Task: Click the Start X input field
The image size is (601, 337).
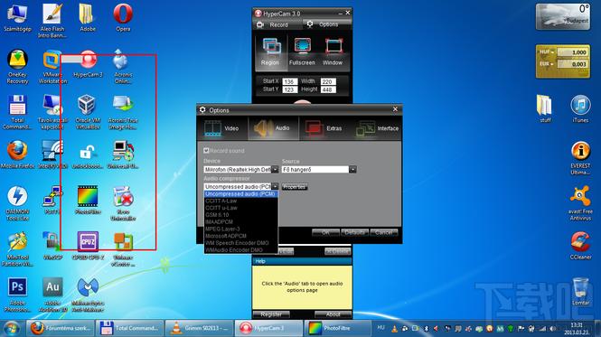Action: [290, 81]
